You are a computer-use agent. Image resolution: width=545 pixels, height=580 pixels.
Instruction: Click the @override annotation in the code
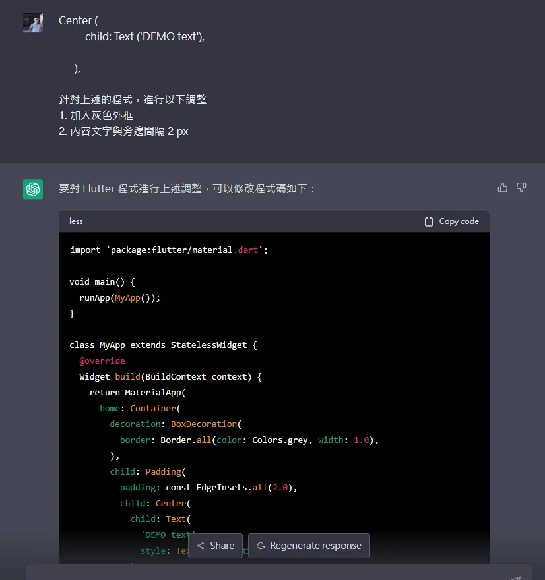(x=102, y=361)
